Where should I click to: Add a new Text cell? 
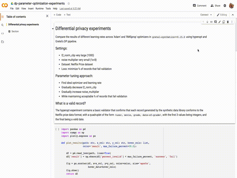67,15
